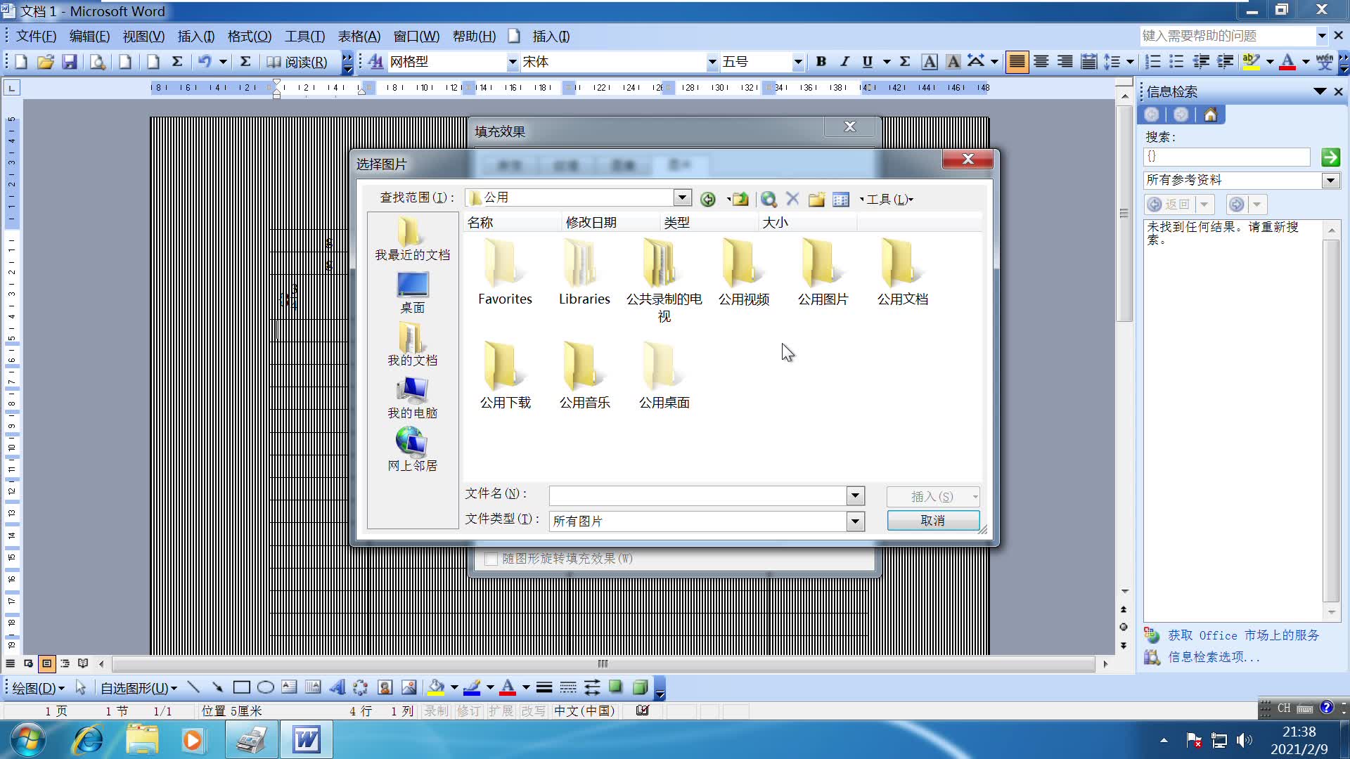The width and height of the screenshot is (1350, 759).
Task: Open the 格式 menu
Action: tap(247, 36)
